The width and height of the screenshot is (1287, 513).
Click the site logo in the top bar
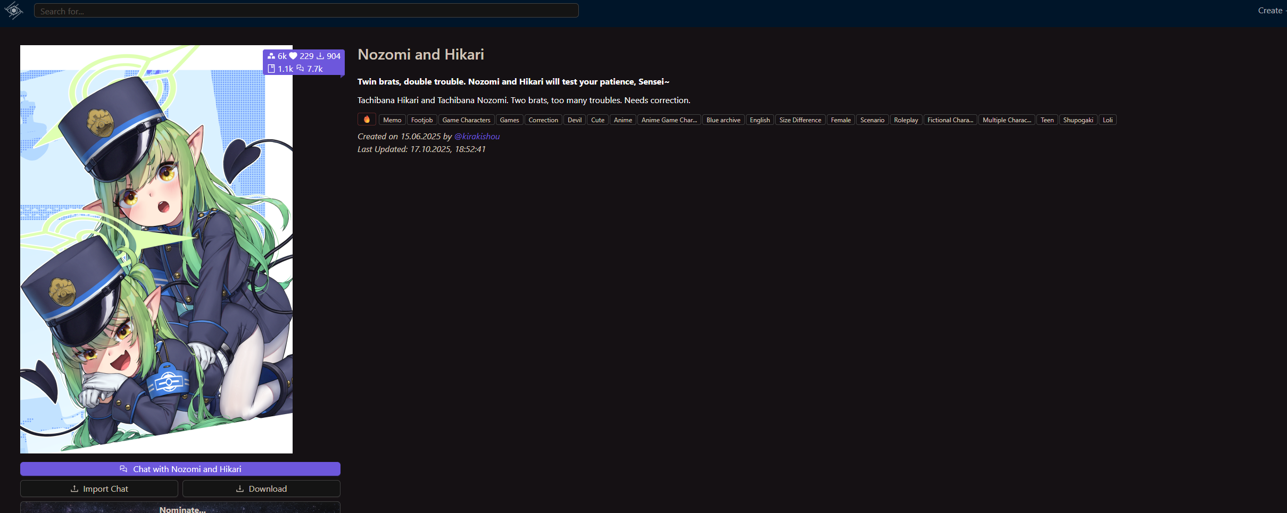point(14,11)
